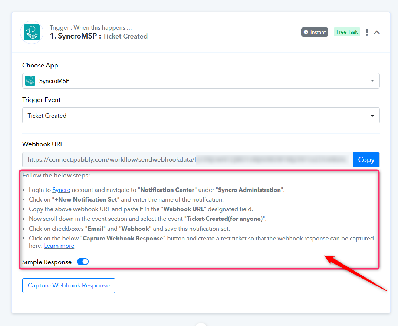Viewport: 398px width, 326px height.
Task: Click the Webhook URL field
Action: (188, 160)
